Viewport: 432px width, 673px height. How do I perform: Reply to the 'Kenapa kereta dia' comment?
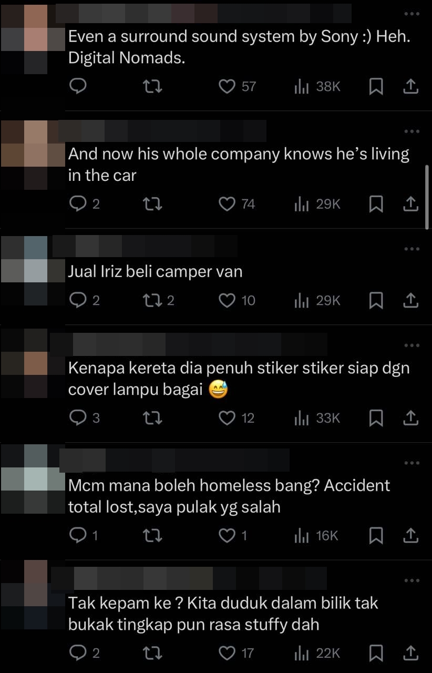[85, 418]
